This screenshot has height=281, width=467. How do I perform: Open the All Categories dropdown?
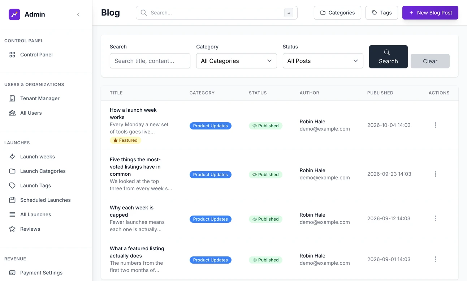(x=237, y=61)
